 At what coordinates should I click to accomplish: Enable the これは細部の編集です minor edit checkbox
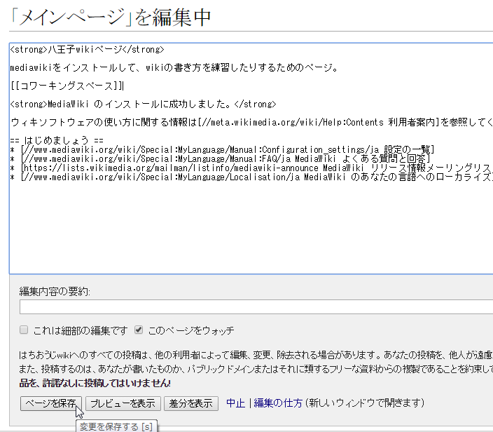[x=25, y=330]
